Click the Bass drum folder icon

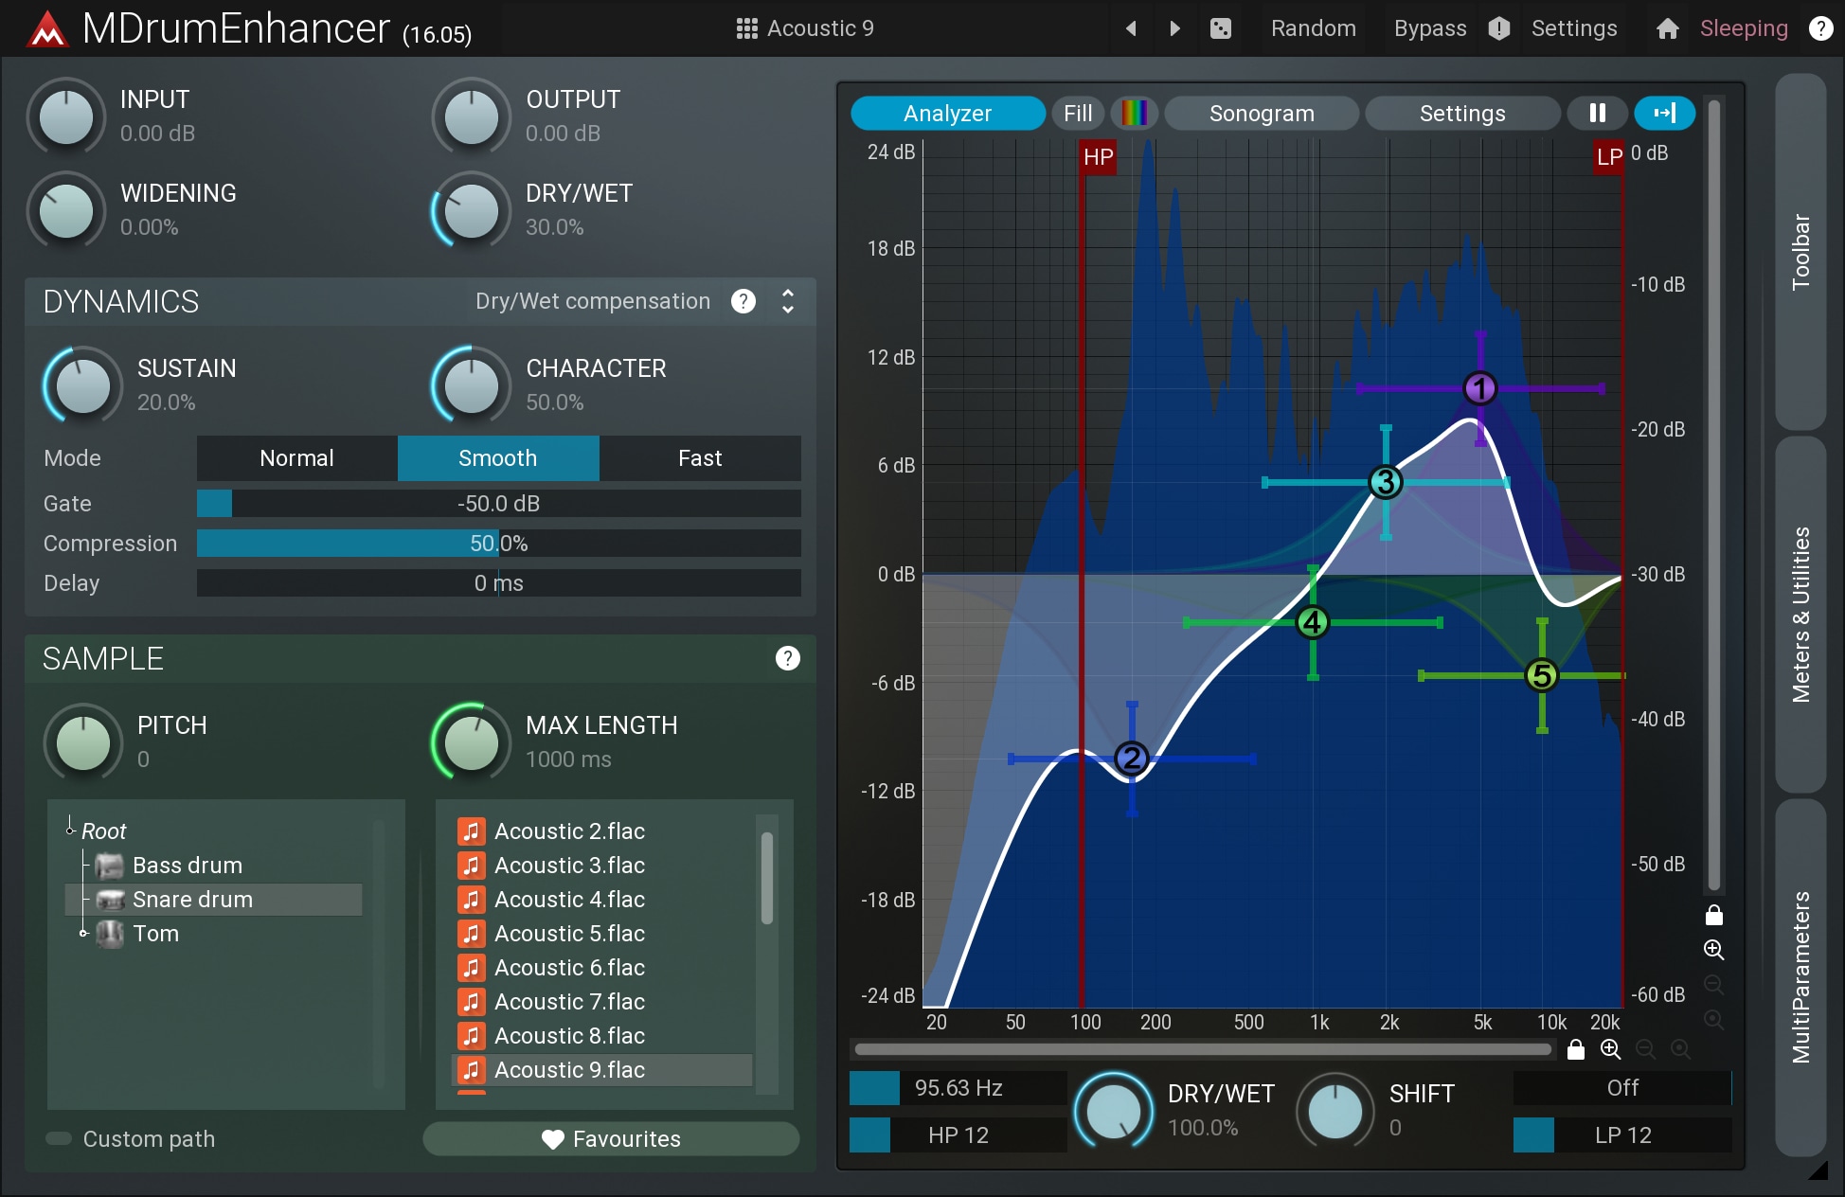(x=110, y=866)
